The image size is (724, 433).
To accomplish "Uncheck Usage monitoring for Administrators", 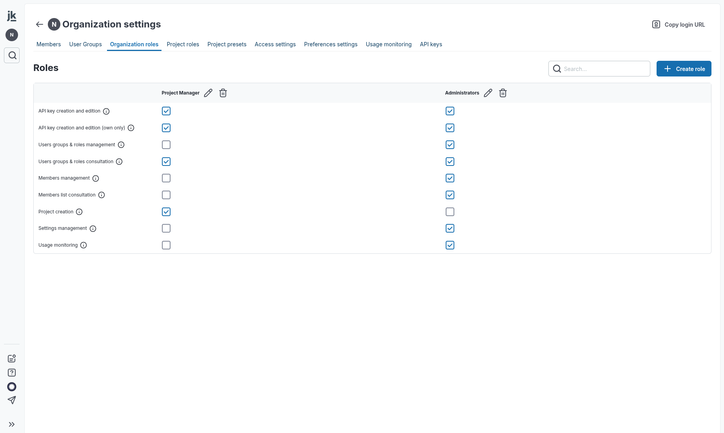I will [450, 245].
